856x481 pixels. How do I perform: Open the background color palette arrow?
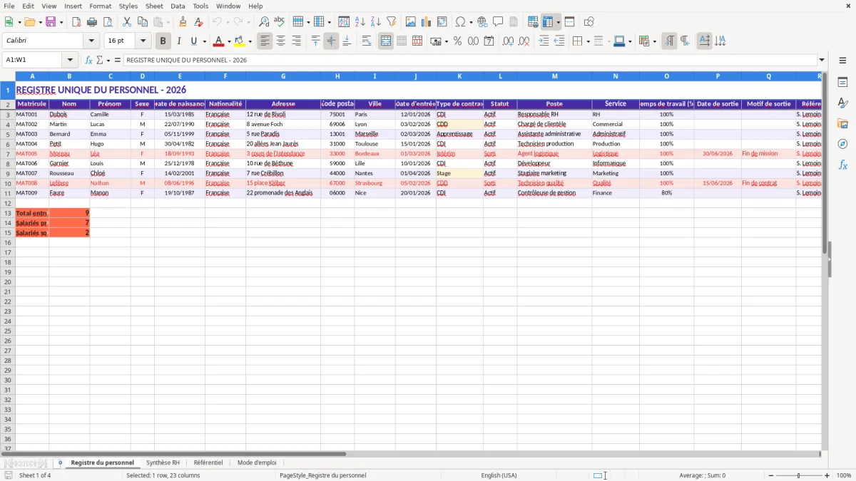click(250, 41)
